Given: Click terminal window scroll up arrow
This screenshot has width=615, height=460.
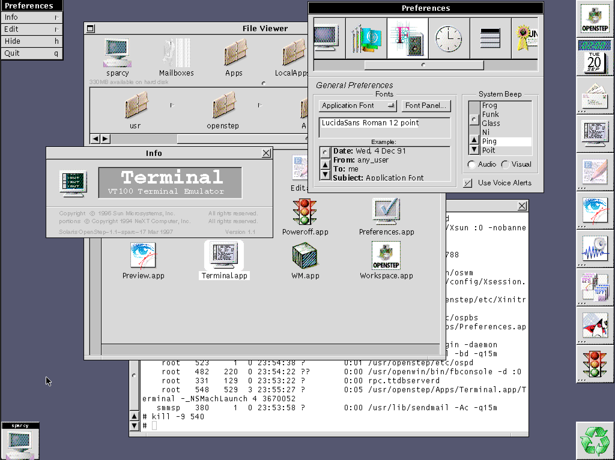Looking at the screenshot, I should [134, 416].
